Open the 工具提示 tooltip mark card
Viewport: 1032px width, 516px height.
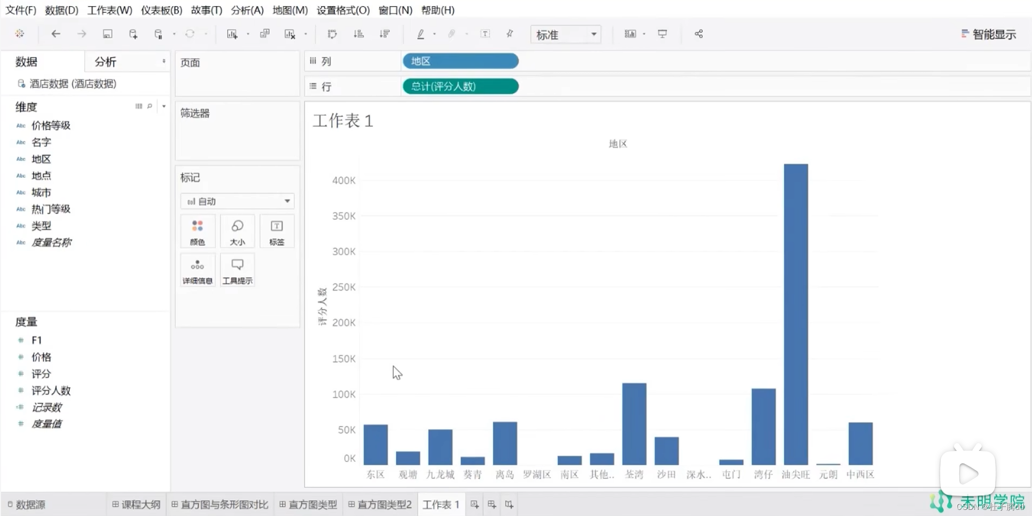click(x=237, y=271)
